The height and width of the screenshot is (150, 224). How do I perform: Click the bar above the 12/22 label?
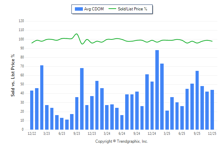(32, 110)
